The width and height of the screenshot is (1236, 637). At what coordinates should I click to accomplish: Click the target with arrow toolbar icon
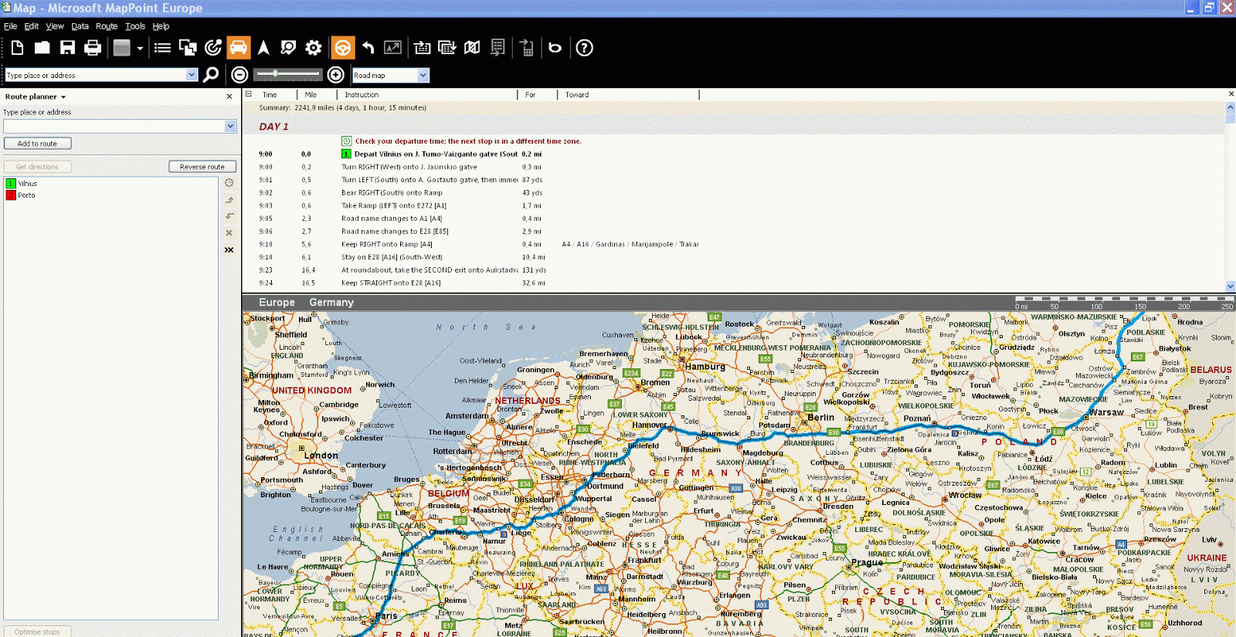(213, 48)
